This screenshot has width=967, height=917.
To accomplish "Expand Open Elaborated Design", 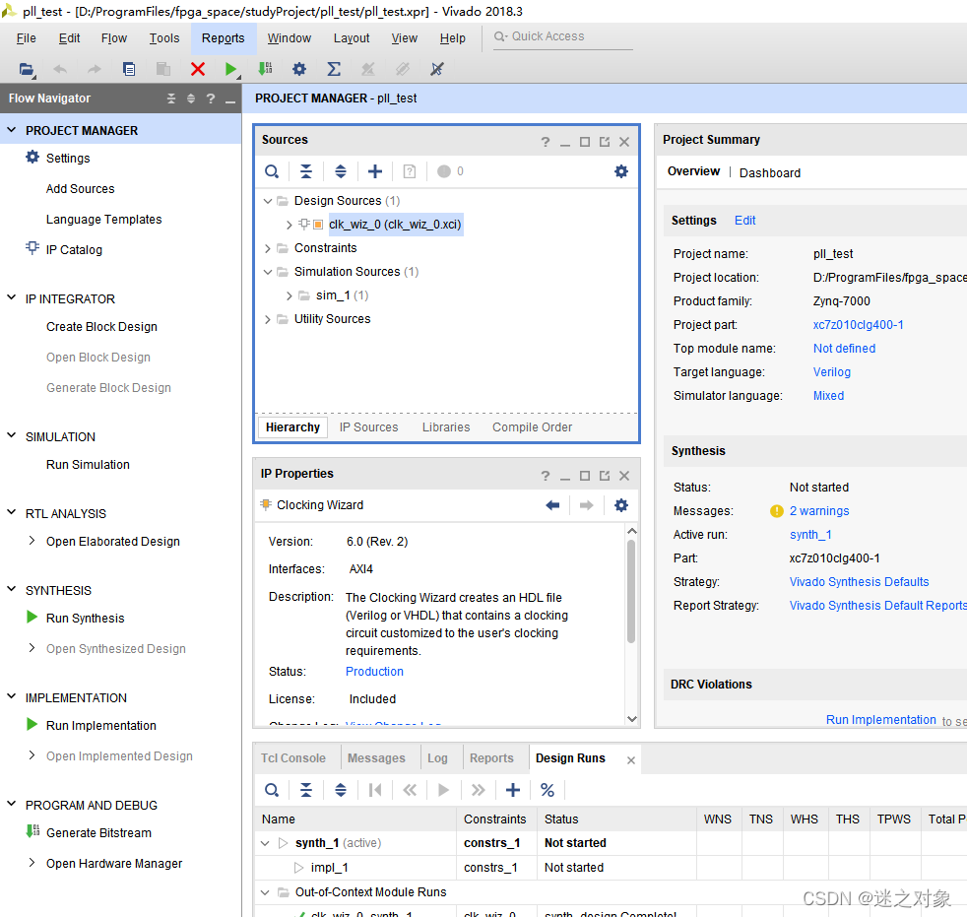I will 32,541.
